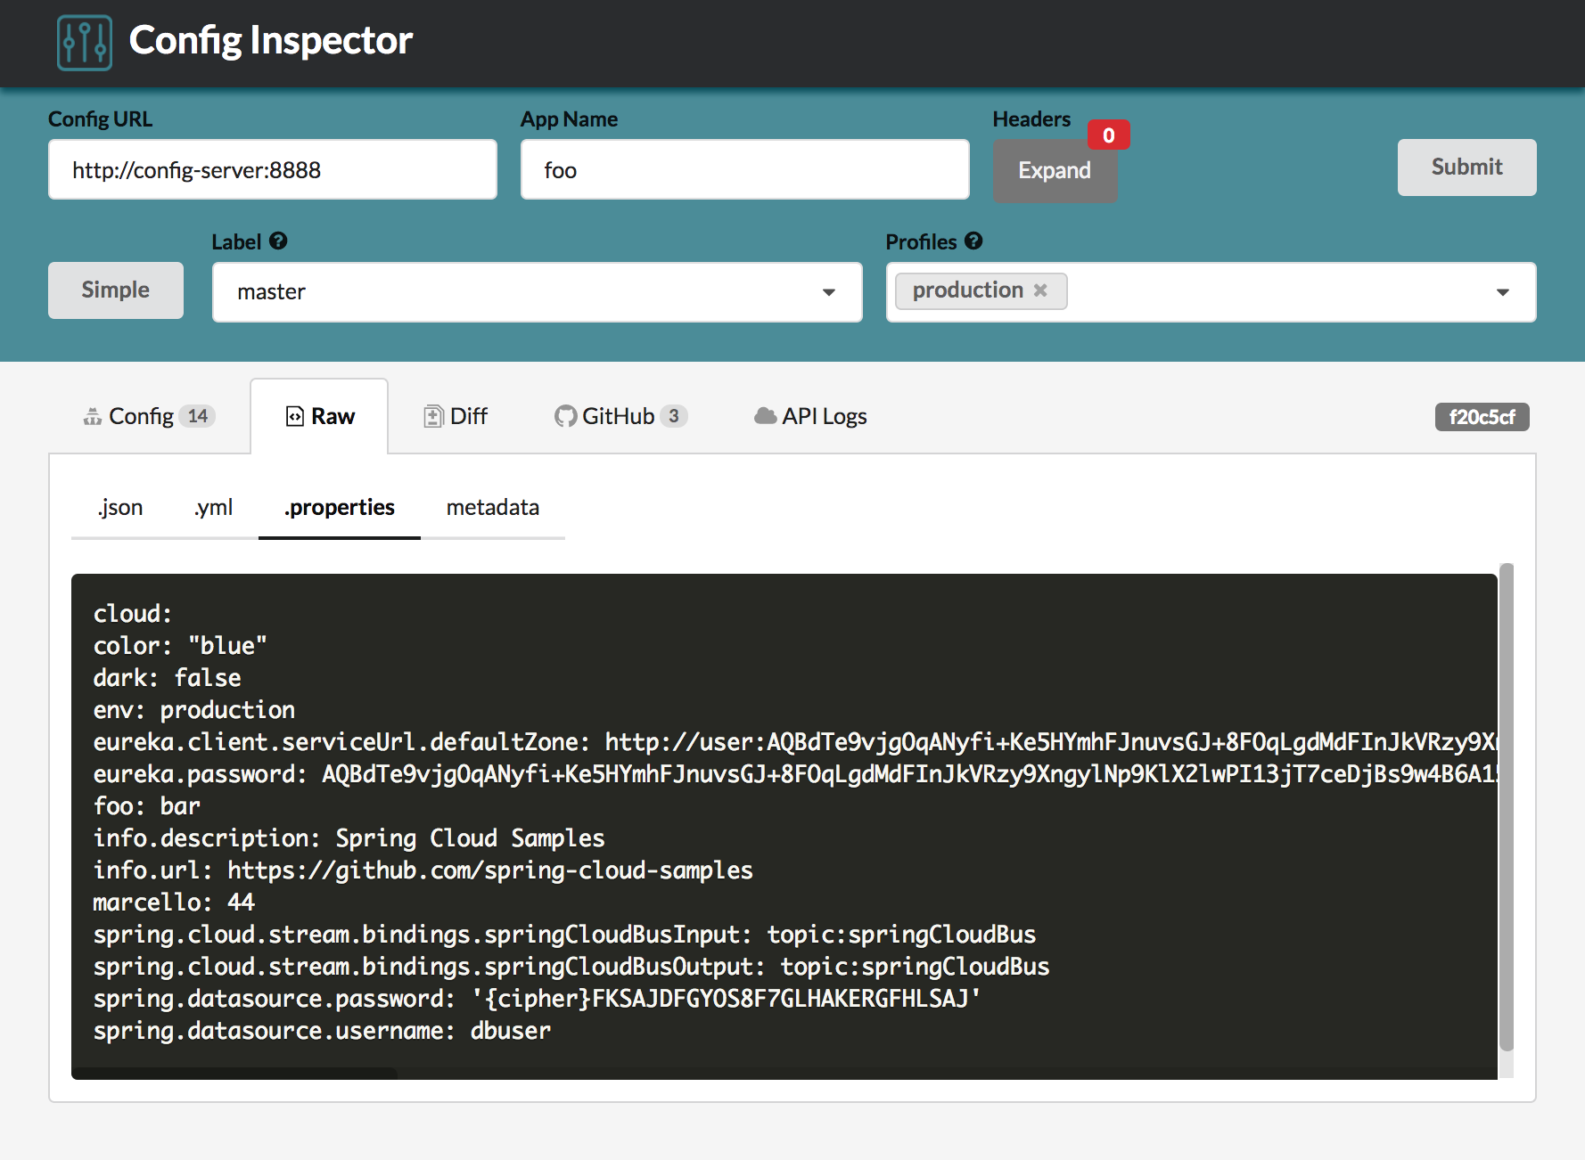This screenshot has height=1160, width=1585.
Task: Click the springCloudBusOutput binding line
Action: click(571, 967)
